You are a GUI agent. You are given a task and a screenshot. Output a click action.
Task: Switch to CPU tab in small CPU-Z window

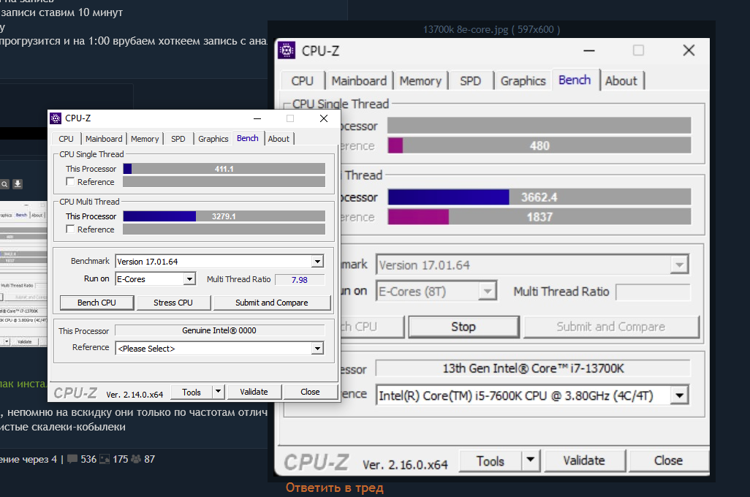(66, 139)
